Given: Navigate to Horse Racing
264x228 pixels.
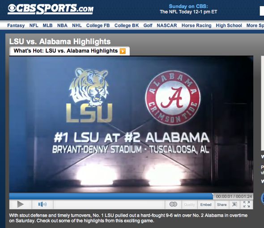Looking at the screenshot, I should (x=196, y=25).
